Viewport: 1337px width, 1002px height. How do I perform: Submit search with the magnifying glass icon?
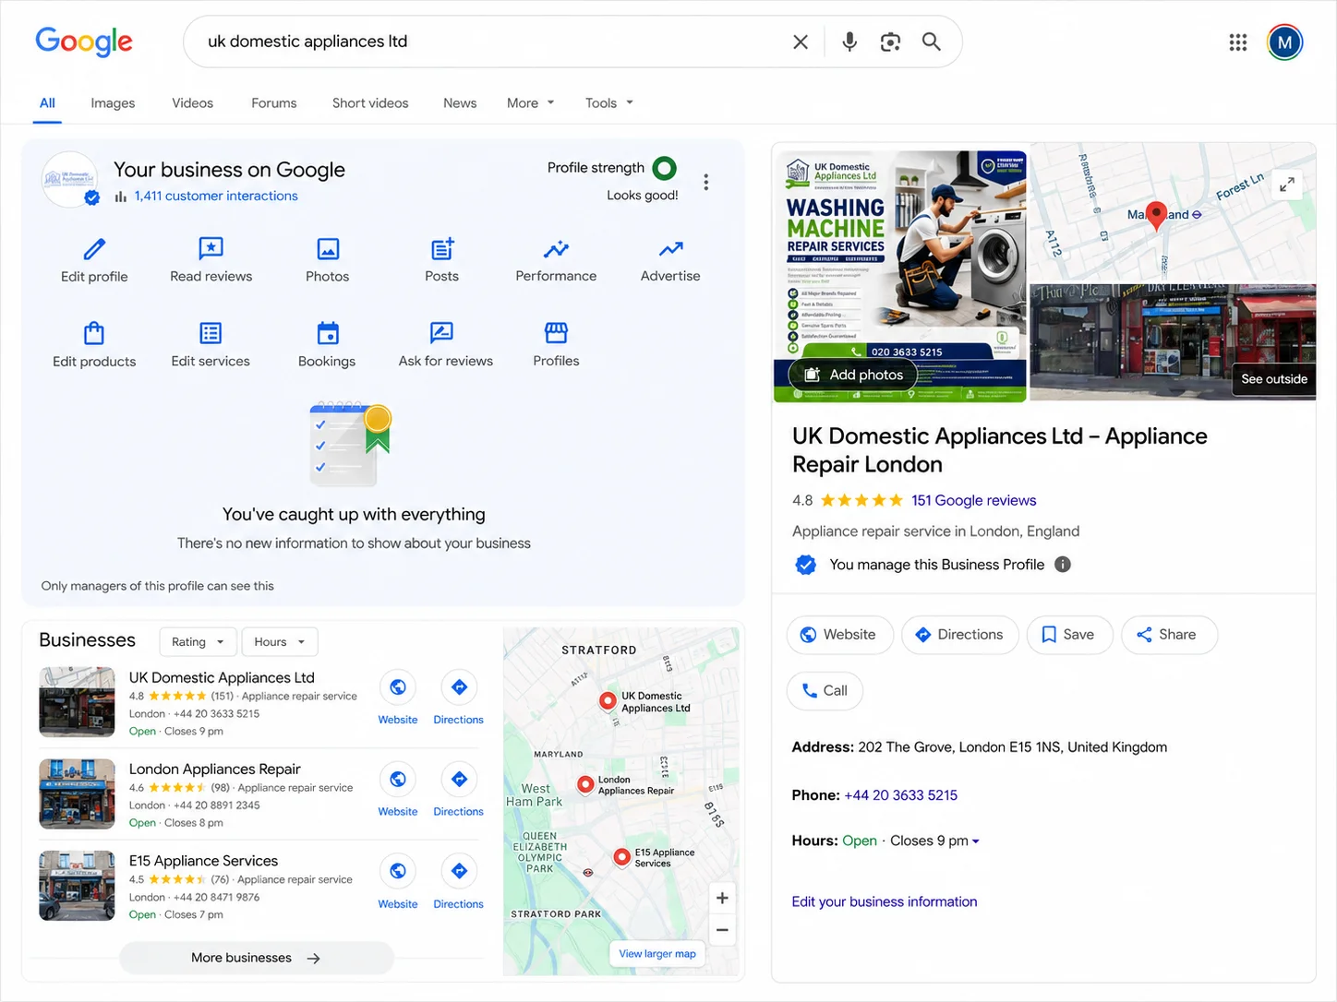point(932,42)
